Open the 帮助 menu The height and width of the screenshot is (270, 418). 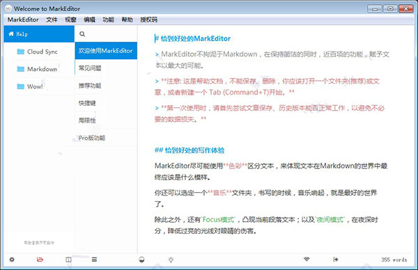[127, 19]
